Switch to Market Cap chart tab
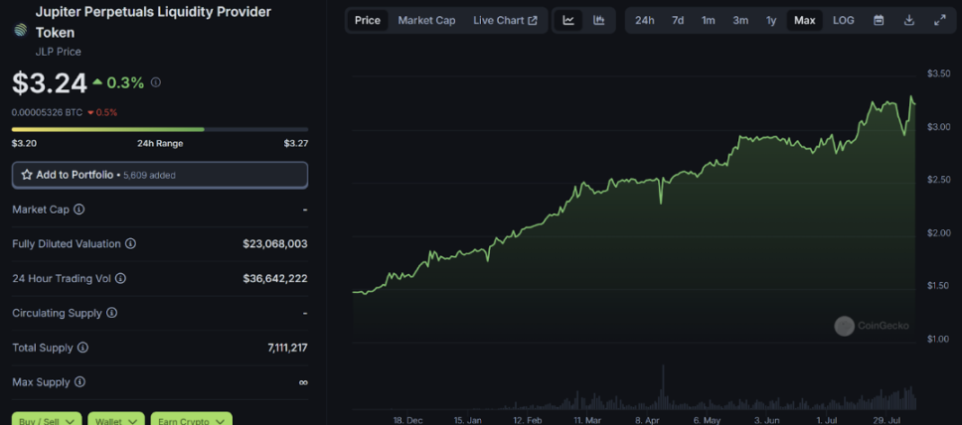Screen dimensions: 962x425 [x=426, y=20]
